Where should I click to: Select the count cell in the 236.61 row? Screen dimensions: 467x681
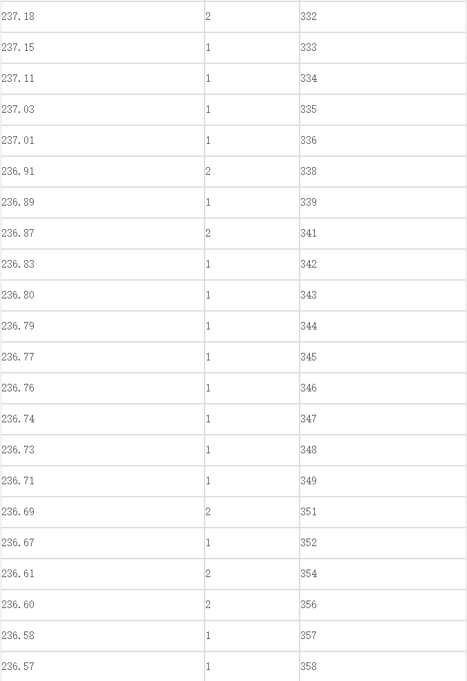point(252,574)
